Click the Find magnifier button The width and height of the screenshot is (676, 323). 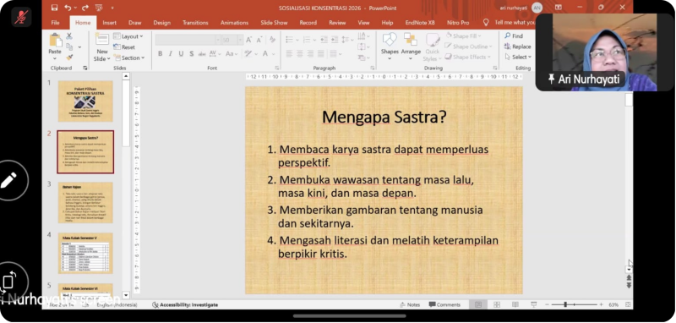[514, 36]
